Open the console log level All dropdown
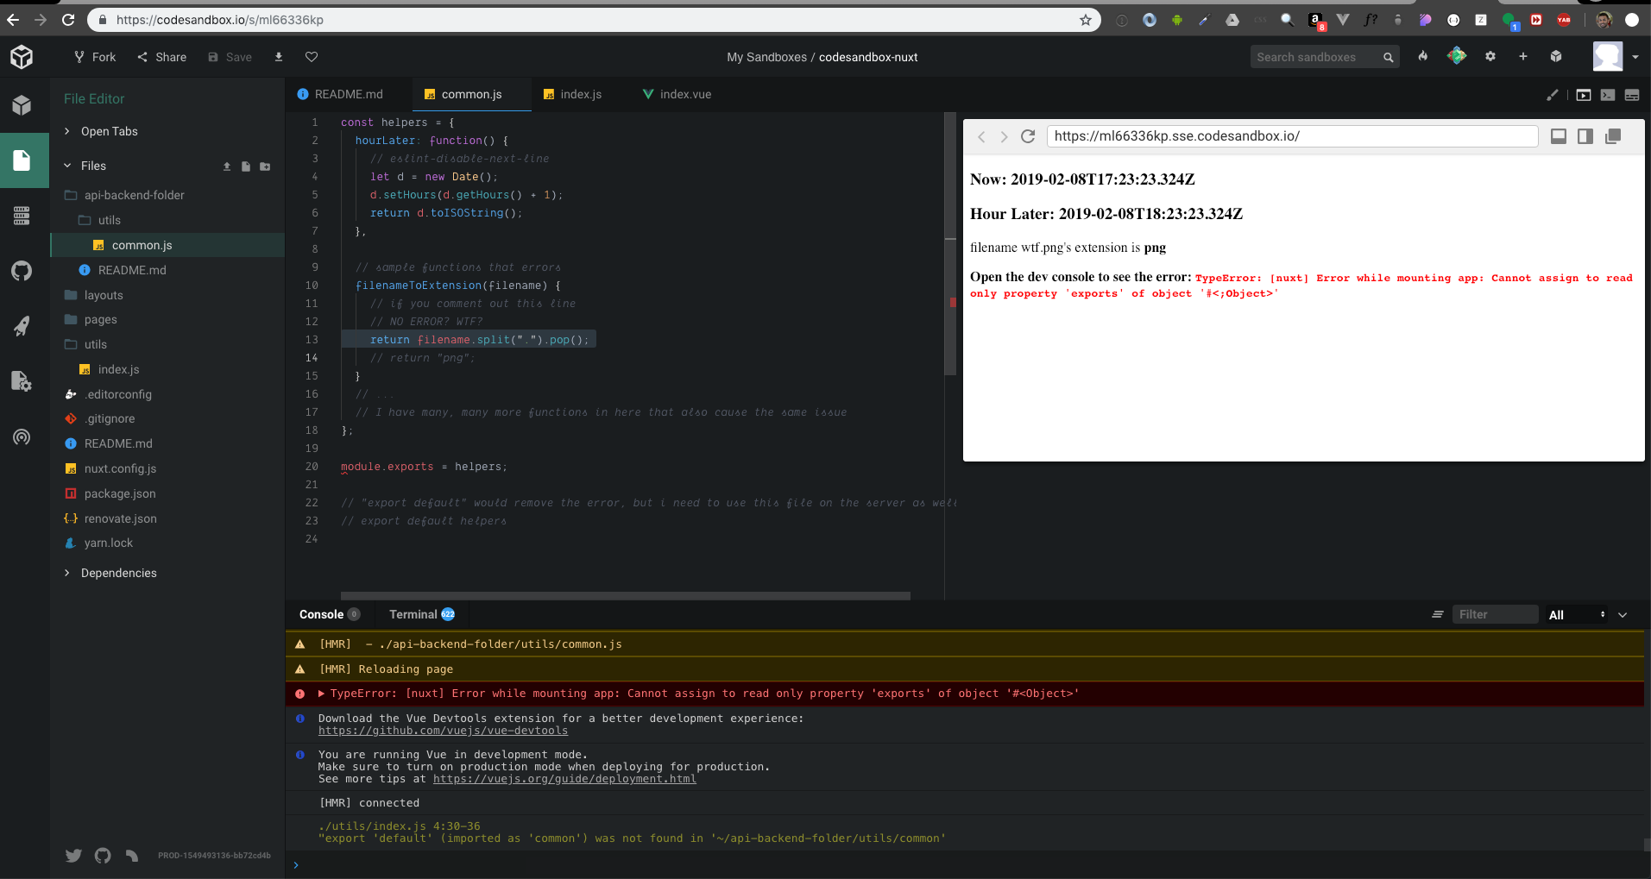 (x=1577, y=615)
